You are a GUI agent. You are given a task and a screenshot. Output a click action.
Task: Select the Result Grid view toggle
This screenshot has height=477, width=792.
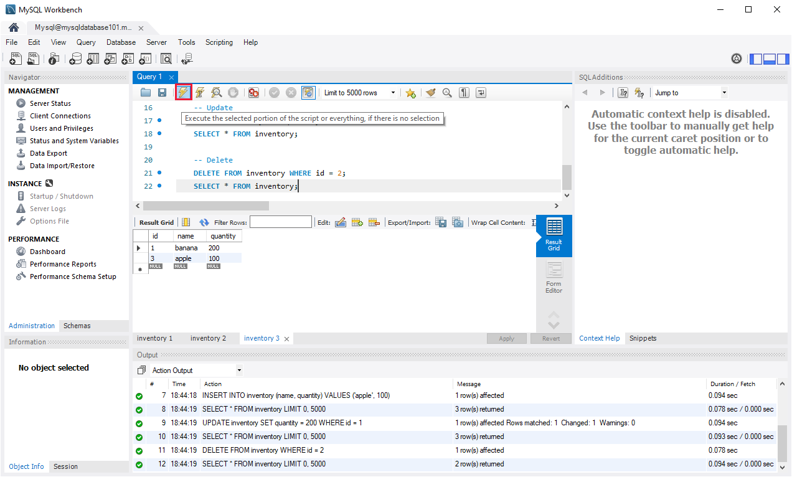pos(553,236)
